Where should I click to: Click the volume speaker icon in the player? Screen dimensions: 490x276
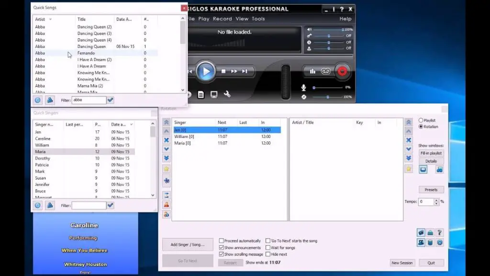(309, 29)
